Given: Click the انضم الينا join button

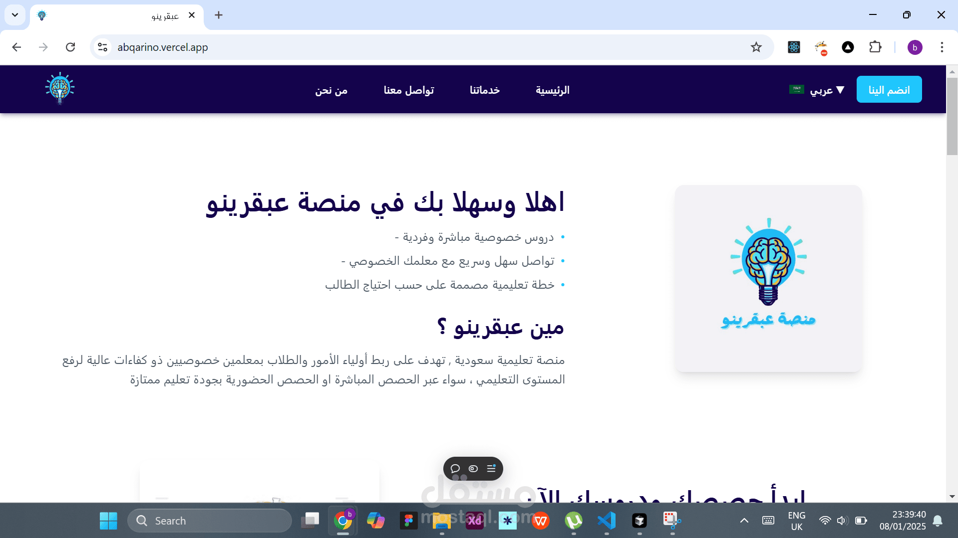Looking at the screenshot, I should 889,89.
